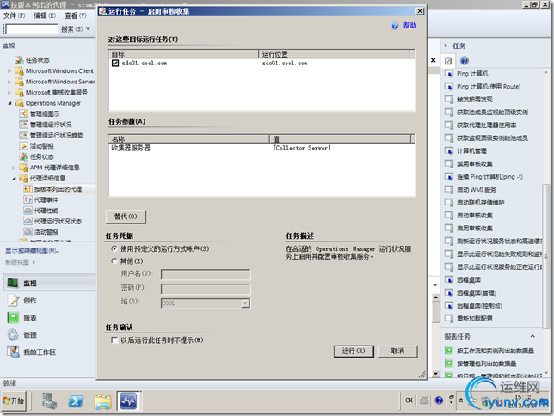This screenshot has height=416, width=554.
Task: Click the Ping 计算机(使用 Route) task icon
Action: pyautogui.click(x=449, y=87)
